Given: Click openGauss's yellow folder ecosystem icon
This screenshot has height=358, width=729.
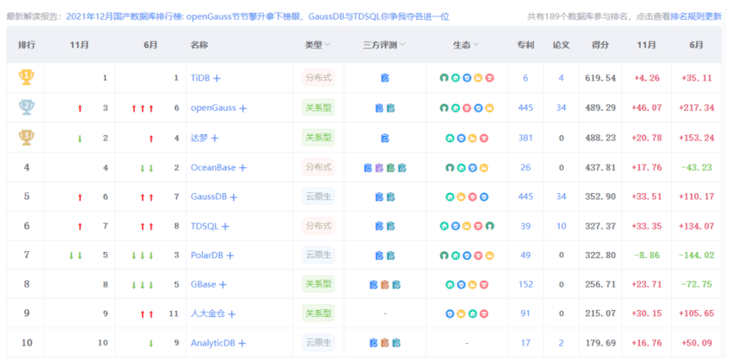Looking at the screenshot, I should click(489, 108).
